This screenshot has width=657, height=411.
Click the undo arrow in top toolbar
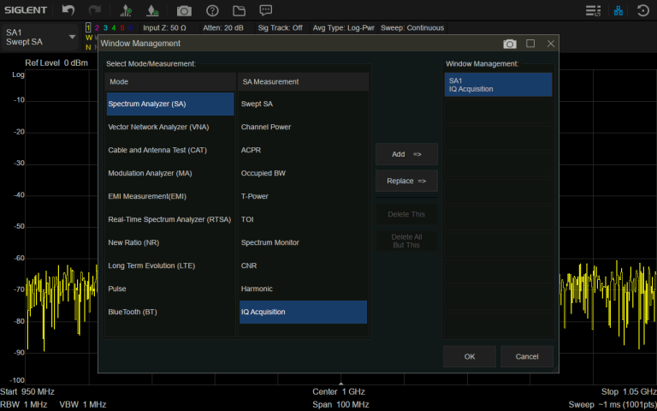coord(69,11)
